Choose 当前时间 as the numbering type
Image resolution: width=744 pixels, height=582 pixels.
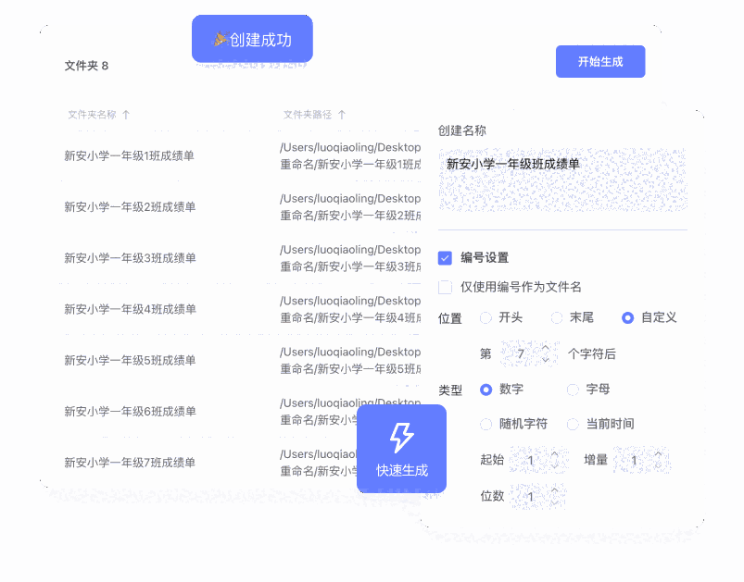574,423
